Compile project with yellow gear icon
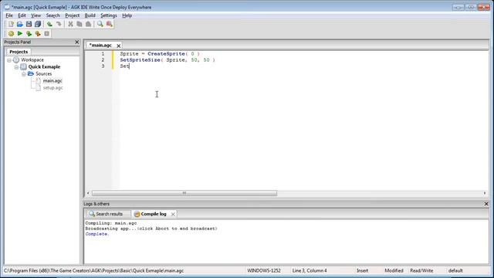Screen dimensions: 494x278 click(11, 33)
